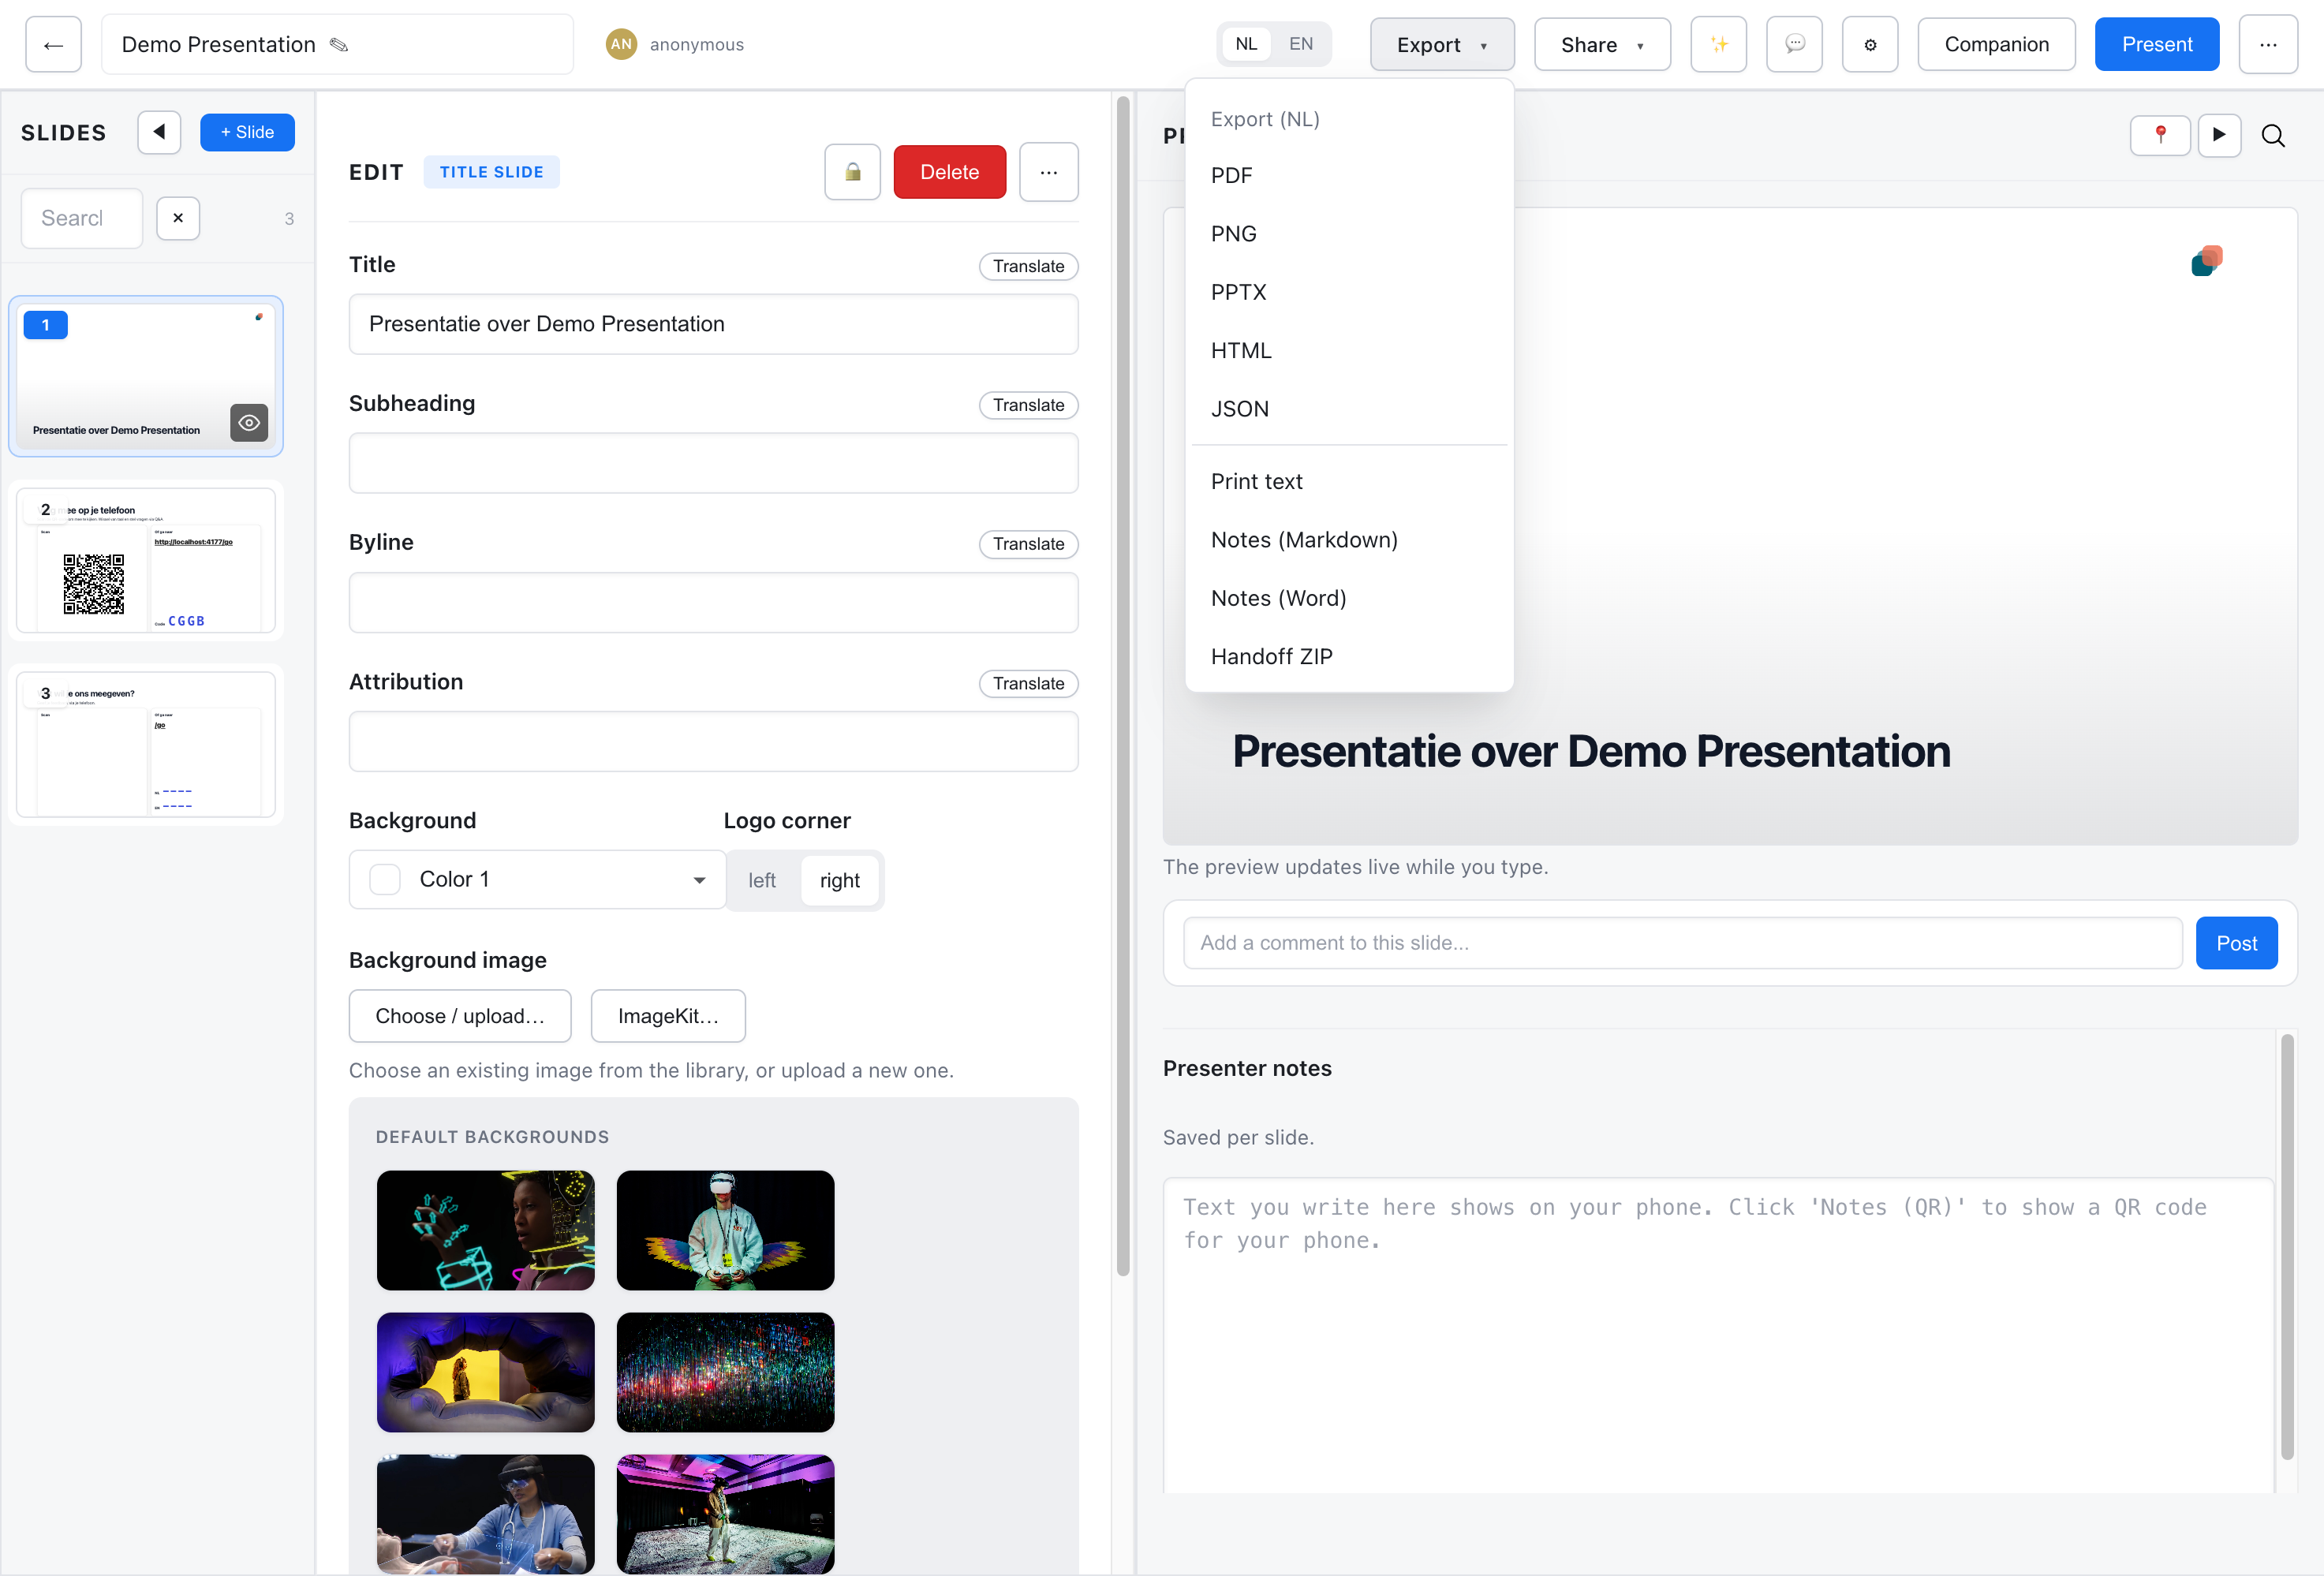Click Translate next to Subheading
This screenshot has height=1576, width=2324.
[1028, 405]
